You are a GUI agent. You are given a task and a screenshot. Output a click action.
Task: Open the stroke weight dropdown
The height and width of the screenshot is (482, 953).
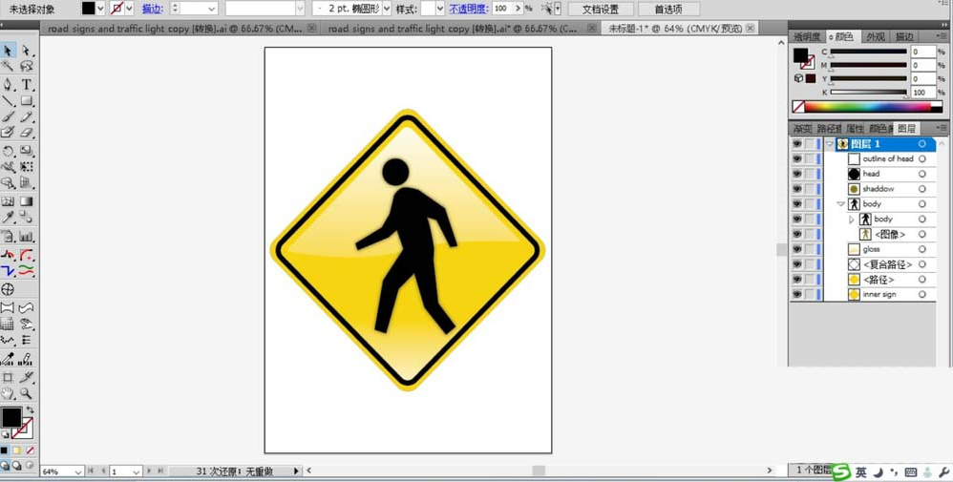[211, 9]
